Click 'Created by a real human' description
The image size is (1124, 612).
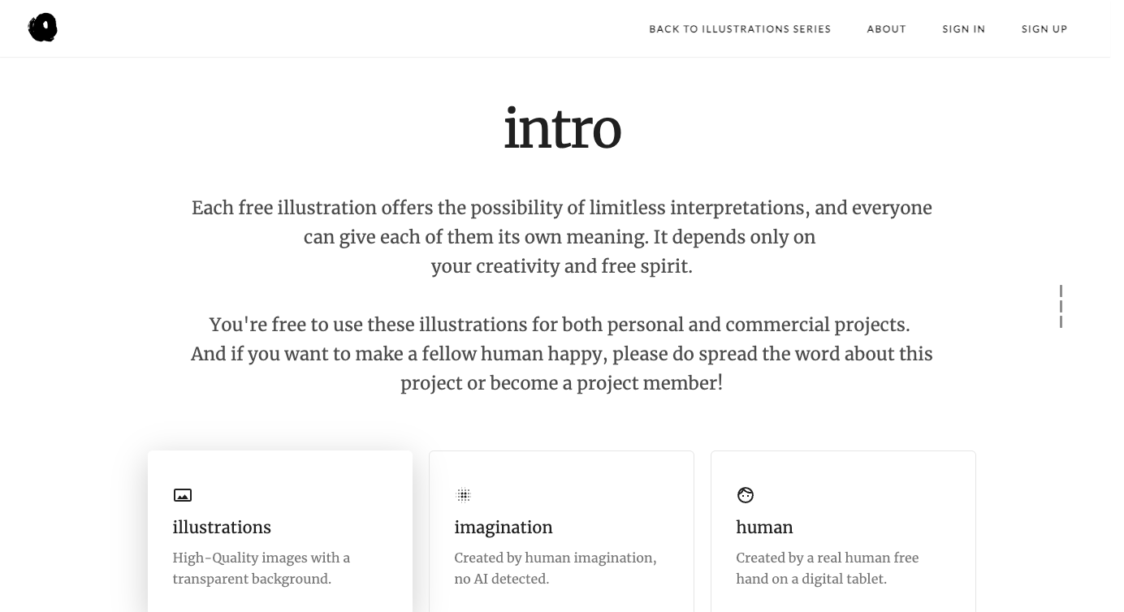pyautogui.click(x=827, y=568)
